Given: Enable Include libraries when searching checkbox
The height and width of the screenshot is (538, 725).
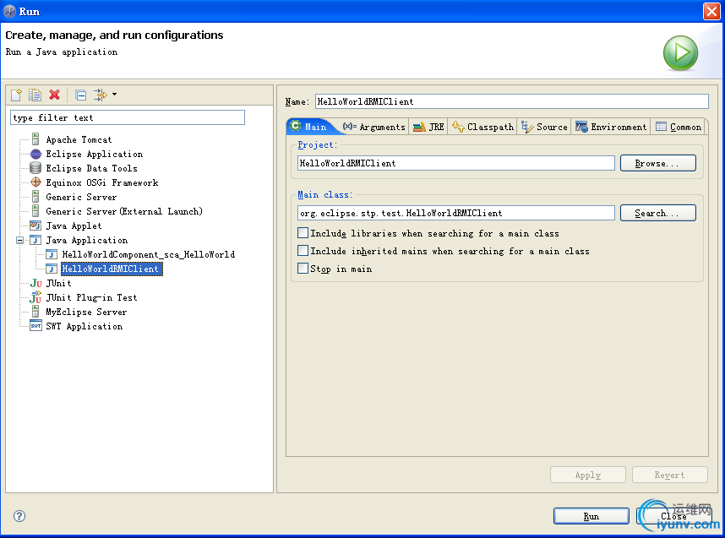Looking at the screenshot, I should (303, 232).
